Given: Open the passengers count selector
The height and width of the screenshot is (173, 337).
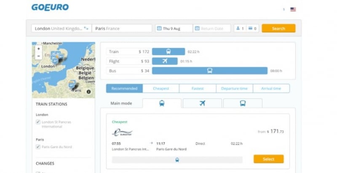Looking at the screenshot, I should (x=240, y=28).
